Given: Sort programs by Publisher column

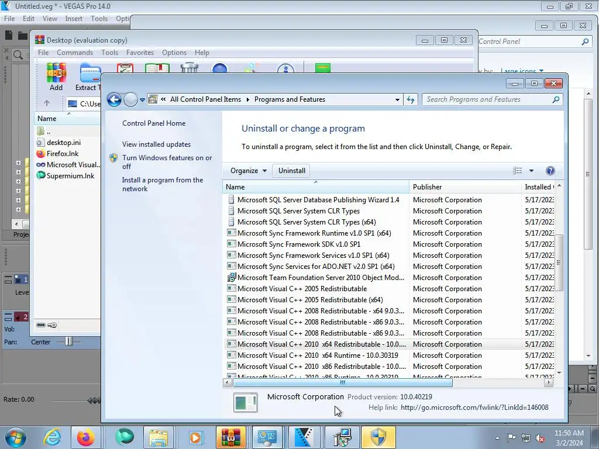Looking at the screenshot, I should pyautogui.click(x=465, y=186).
